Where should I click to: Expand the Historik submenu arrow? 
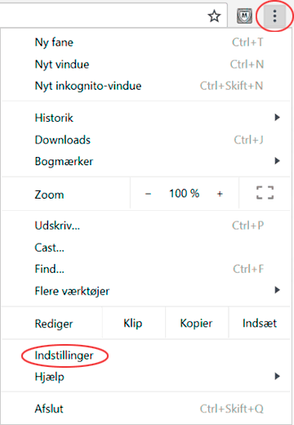tap(277, 118)
